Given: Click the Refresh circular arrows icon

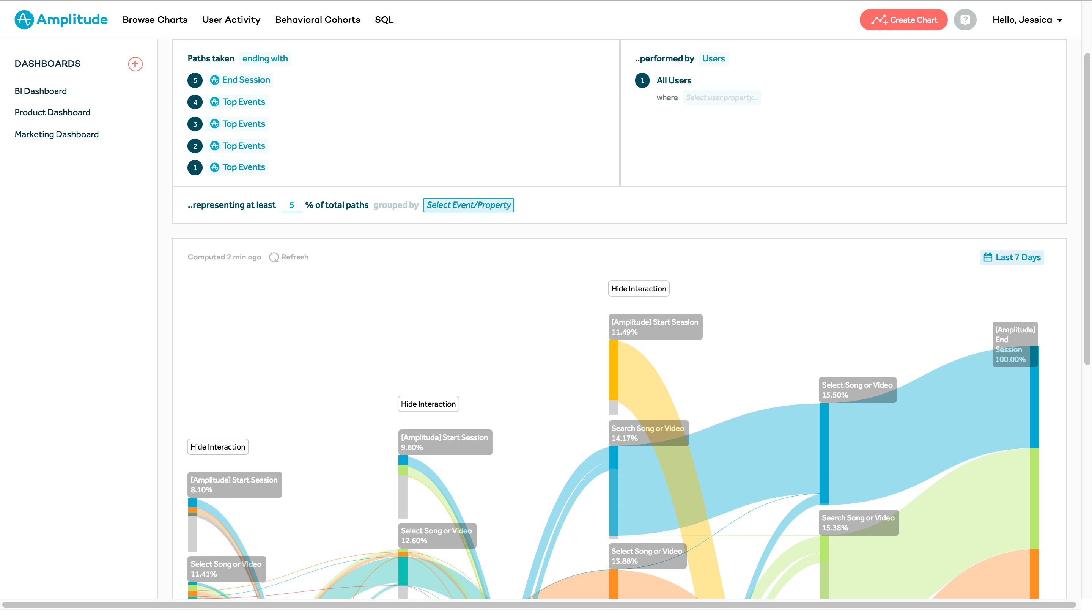Looking at the screenshot, I should (x=274, y=257).
